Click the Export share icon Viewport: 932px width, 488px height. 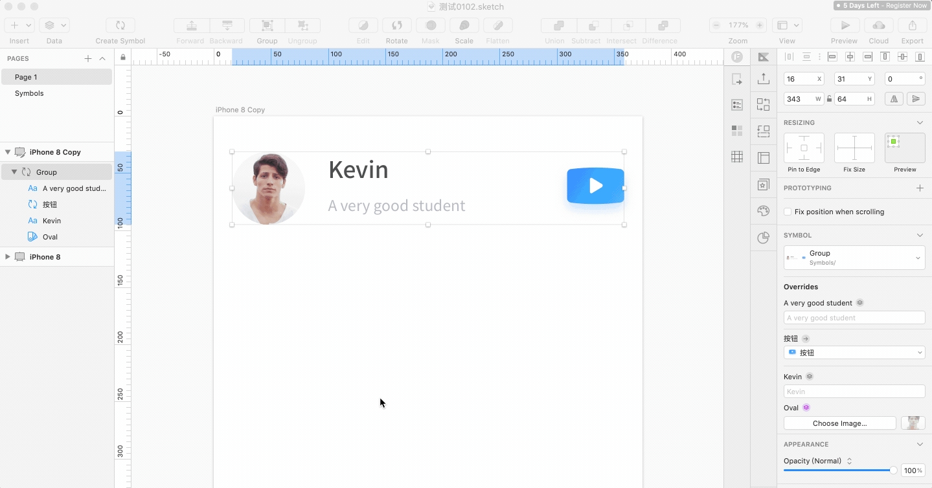tap(913, 25)
